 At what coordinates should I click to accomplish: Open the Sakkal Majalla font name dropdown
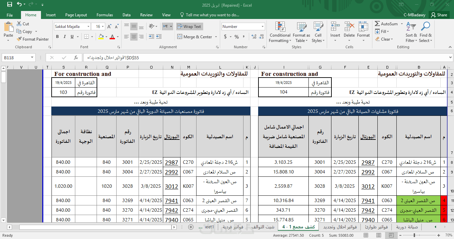pos(88,27)
